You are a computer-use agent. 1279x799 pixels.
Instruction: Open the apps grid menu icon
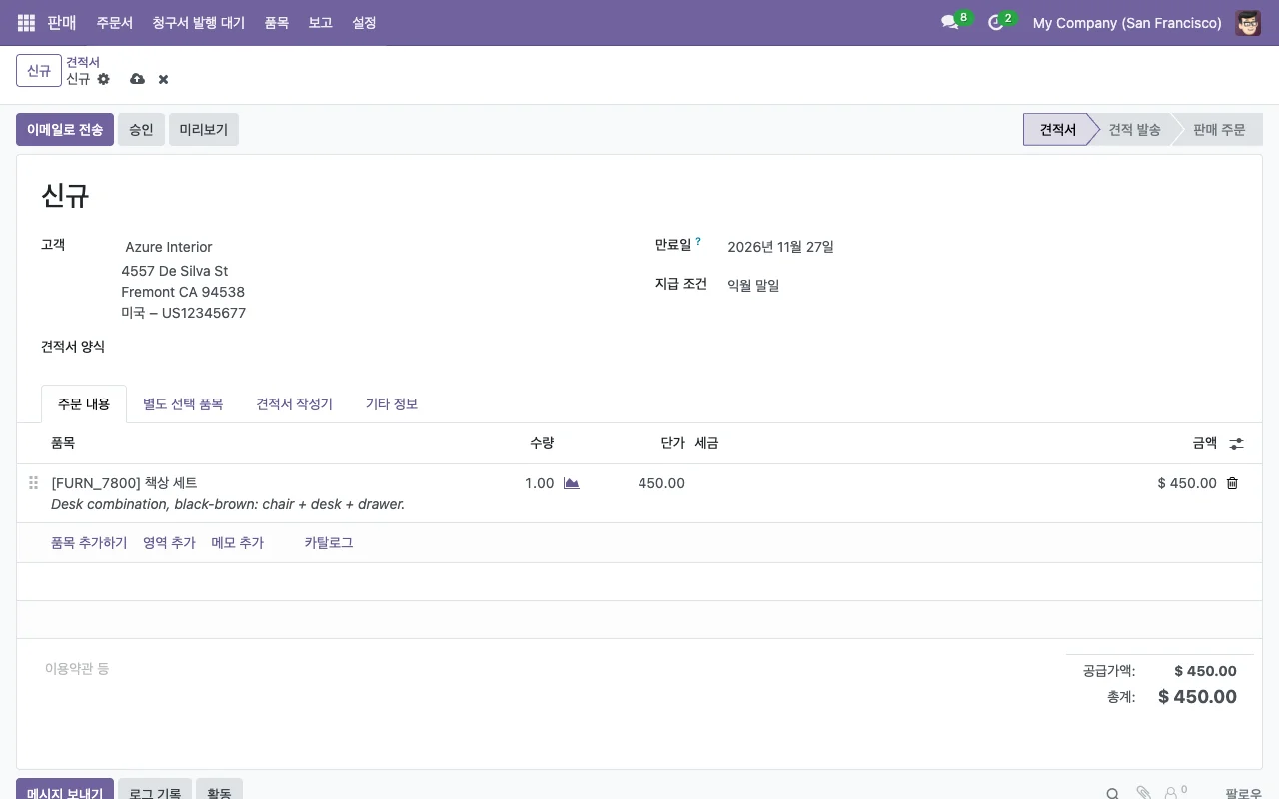pyautogui.click(x=26, y=22)
